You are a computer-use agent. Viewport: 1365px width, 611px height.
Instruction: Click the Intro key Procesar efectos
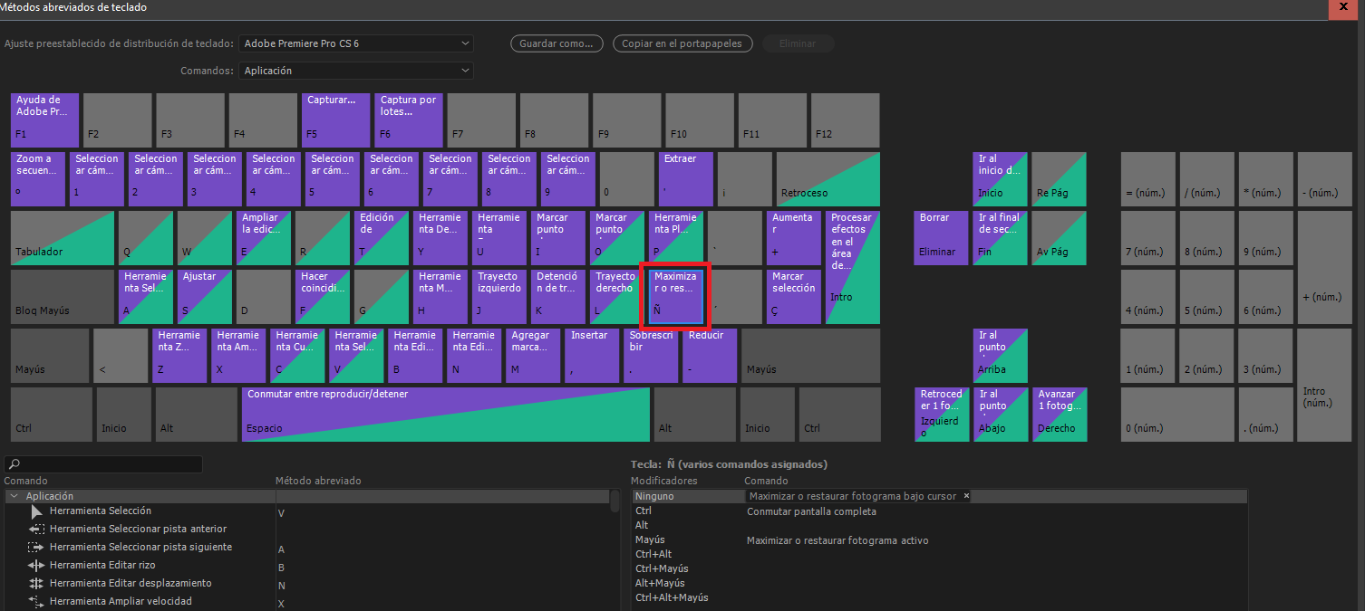tap(852, 267)
